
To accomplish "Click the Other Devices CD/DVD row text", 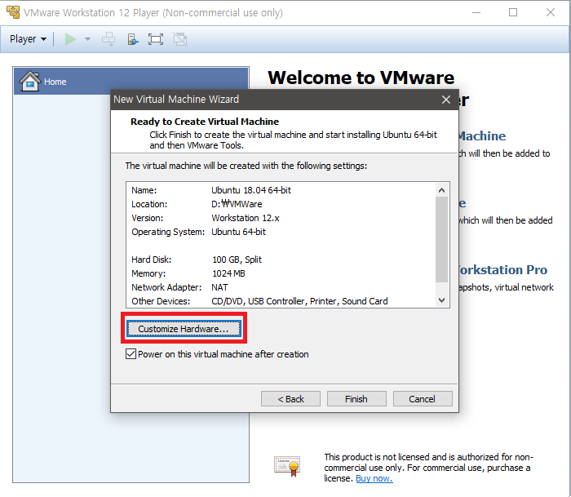I will (x=299, y=301).
